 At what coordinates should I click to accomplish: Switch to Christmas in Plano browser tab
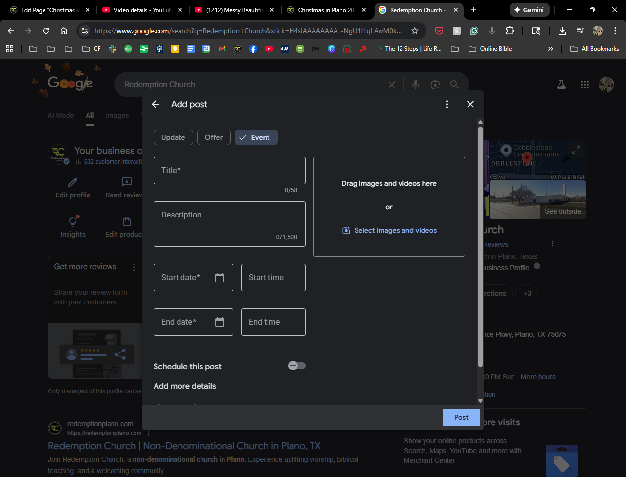(326, 10)
